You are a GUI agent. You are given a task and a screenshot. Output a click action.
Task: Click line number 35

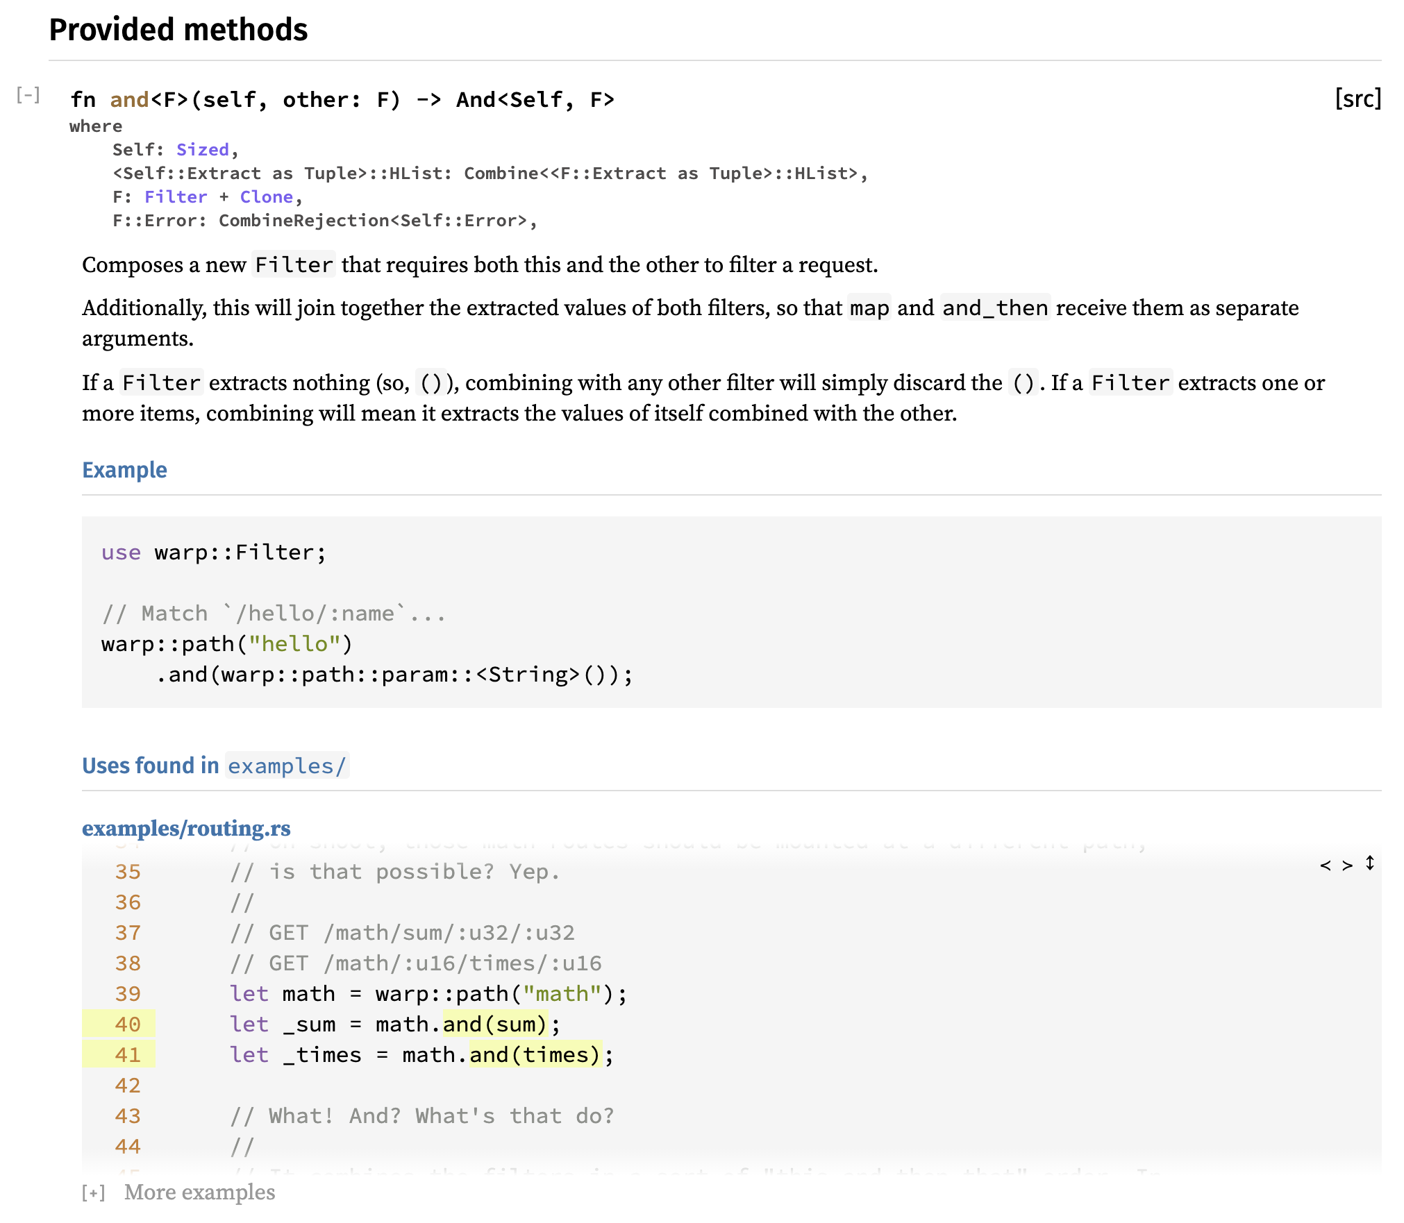click(128, 872)
